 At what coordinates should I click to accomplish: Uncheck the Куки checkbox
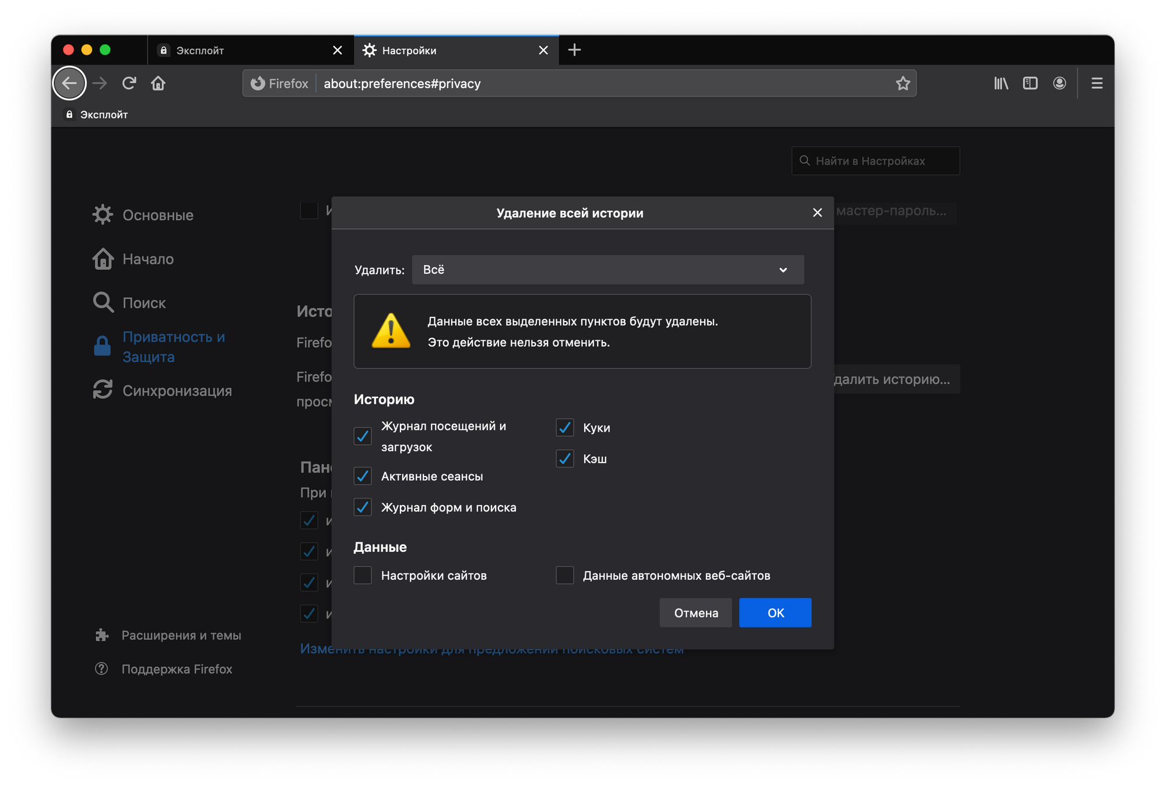tap(565, 428)
